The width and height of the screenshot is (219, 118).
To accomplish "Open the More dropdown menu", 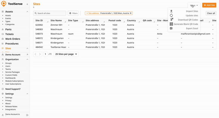I will tap(194, 5).
